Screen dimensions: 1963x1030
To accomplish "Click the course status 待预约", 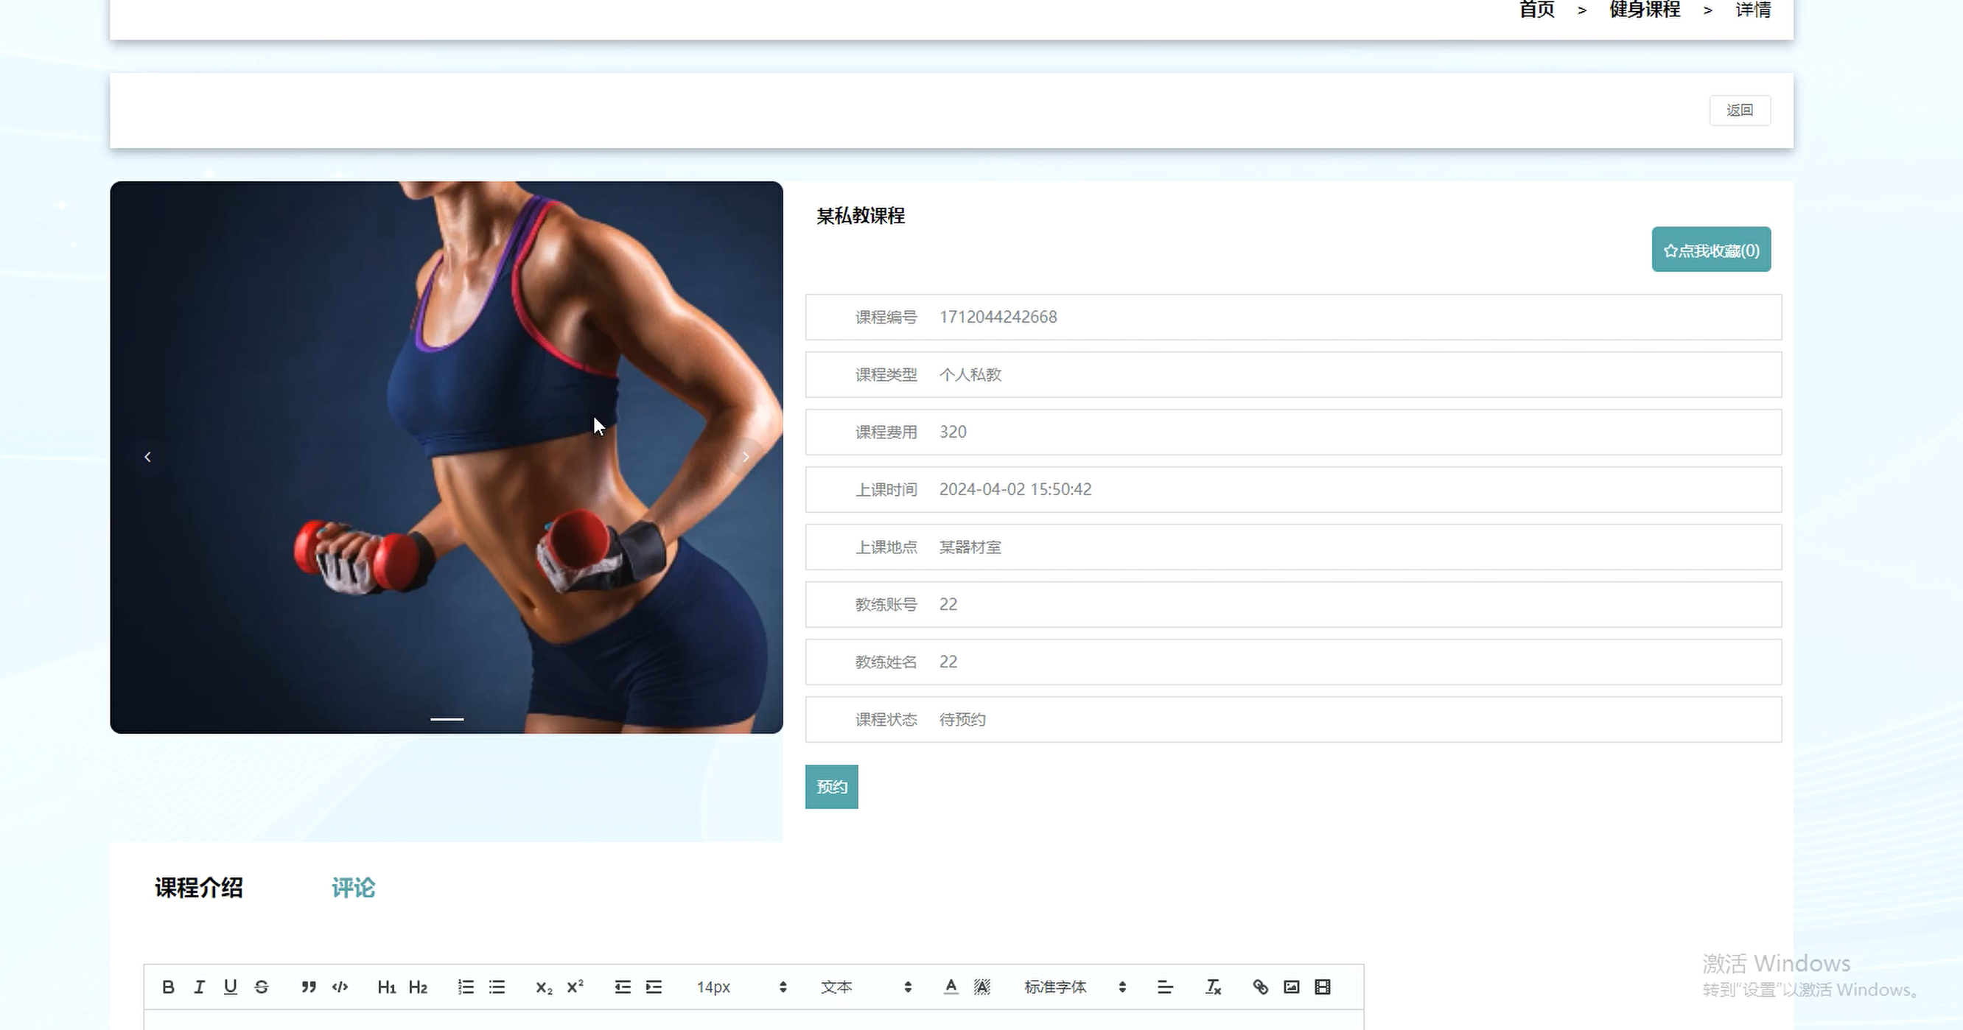I will (x=962, y=720).
